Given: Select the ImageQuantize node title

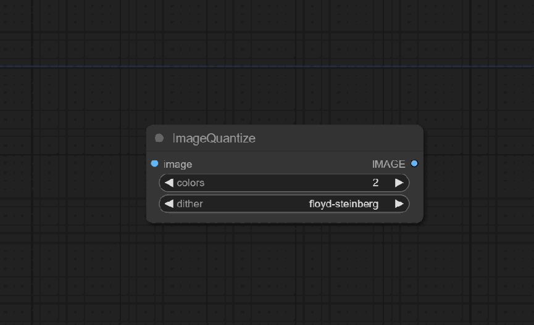Looking at the screenshot, I should click(x=214, y=138).
